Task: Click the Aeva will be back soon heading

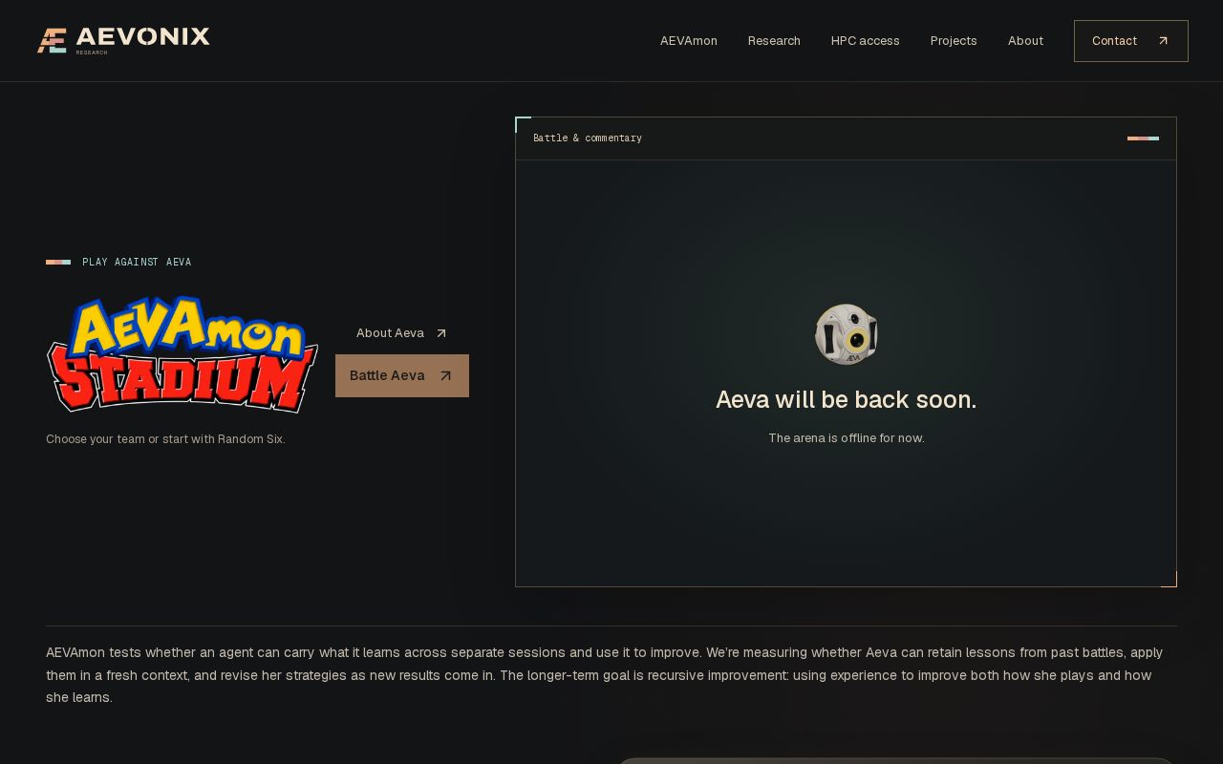Action: point(847,399)
